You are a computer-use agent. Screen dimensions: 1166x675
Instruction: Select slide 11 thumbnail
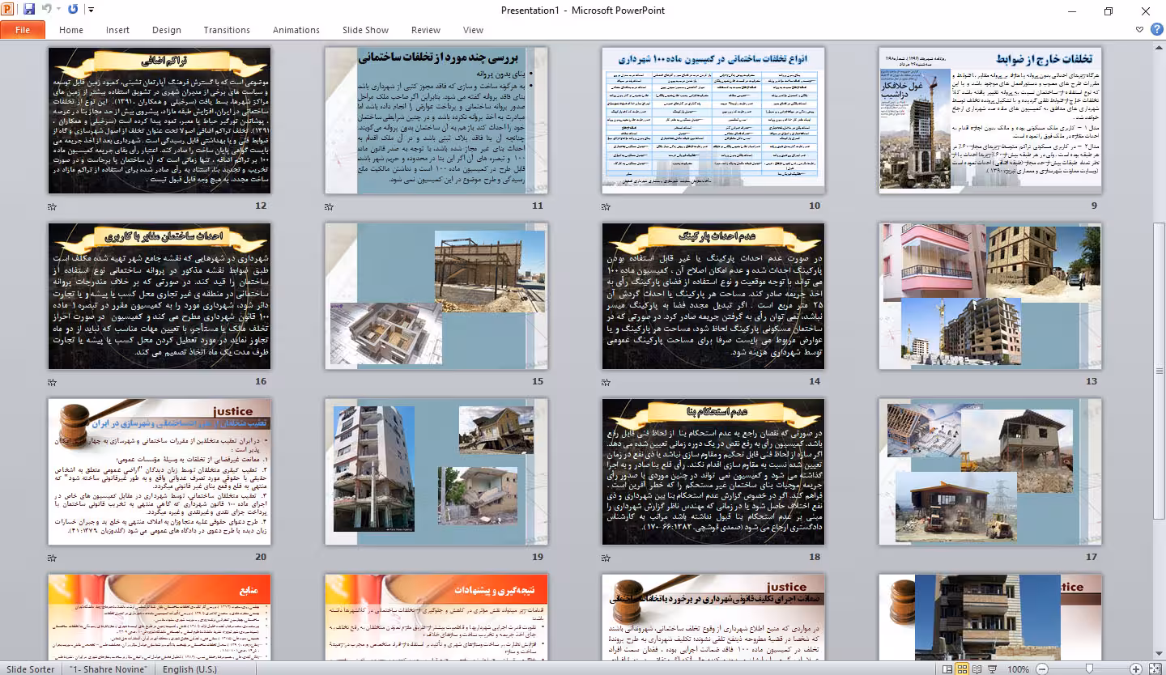436,120
